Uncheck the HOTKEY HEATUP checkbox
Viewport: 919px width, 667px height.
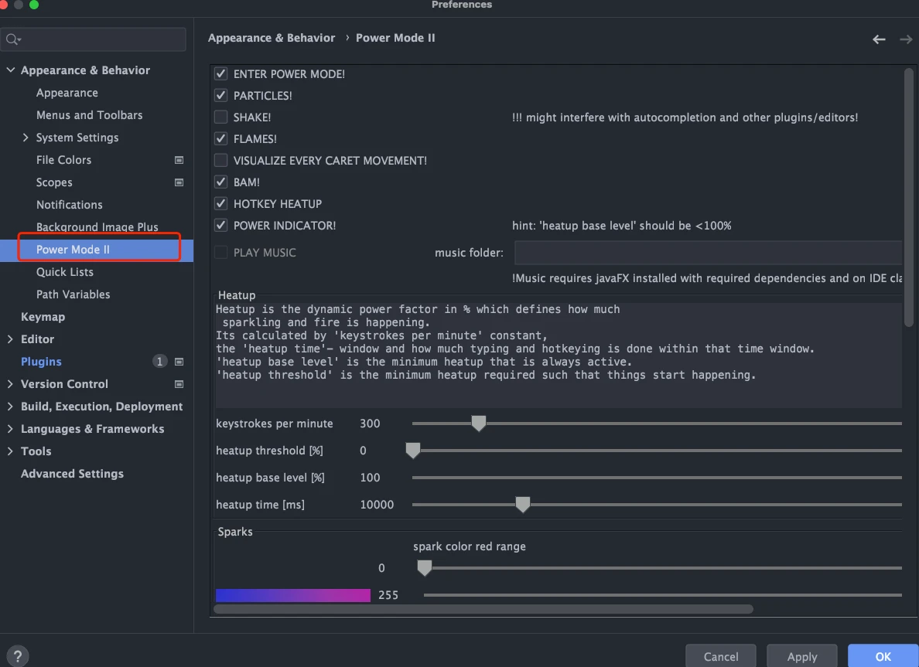click(x=221, y=204)
